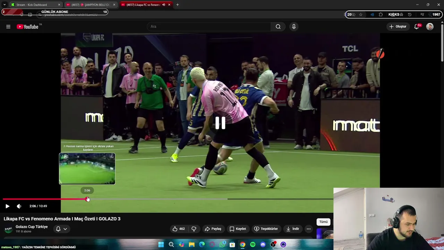444x250 pixels.
Task: Like the video with thumbs up
Action: (x=179, y=229)
